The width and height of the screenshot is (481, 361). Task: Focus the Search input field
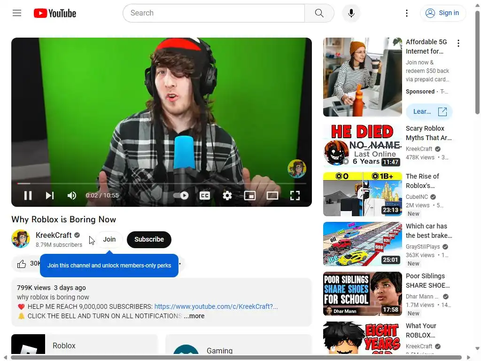point(214,13)
